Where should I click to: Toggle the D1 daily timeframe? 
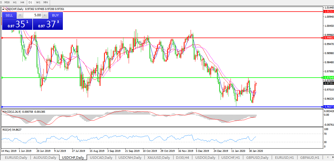30,2
